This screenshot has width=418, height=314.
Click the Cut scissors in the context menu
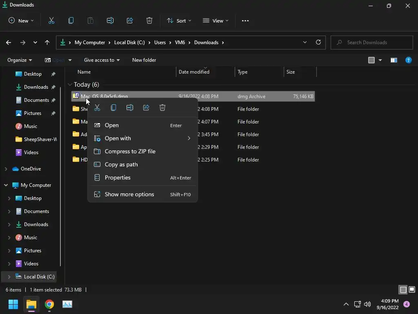[97, 108]
